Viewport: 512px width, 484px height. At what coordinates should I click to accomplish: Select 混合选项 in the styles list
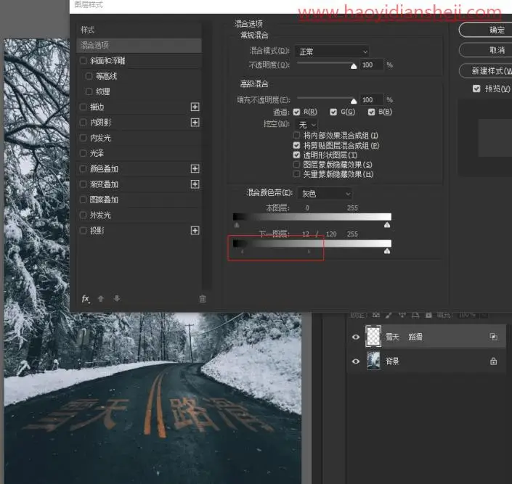(139, 45)
